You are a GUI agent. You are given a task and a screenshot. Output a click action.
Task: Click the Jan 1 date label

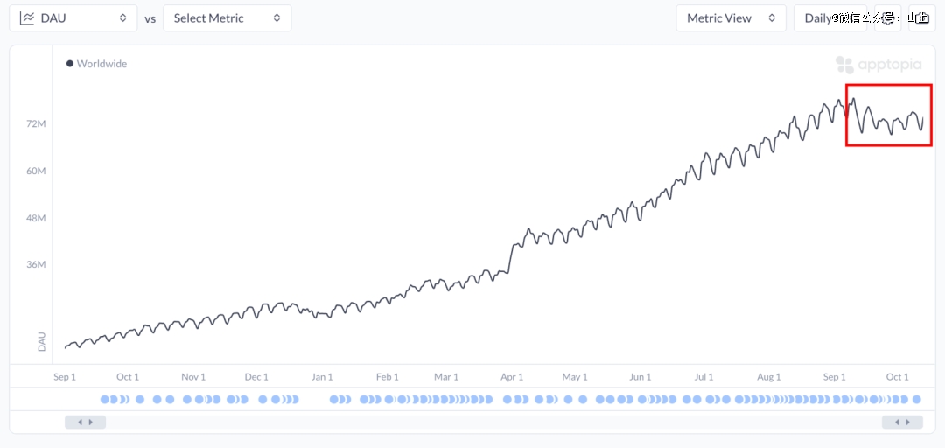click(322, 377)
